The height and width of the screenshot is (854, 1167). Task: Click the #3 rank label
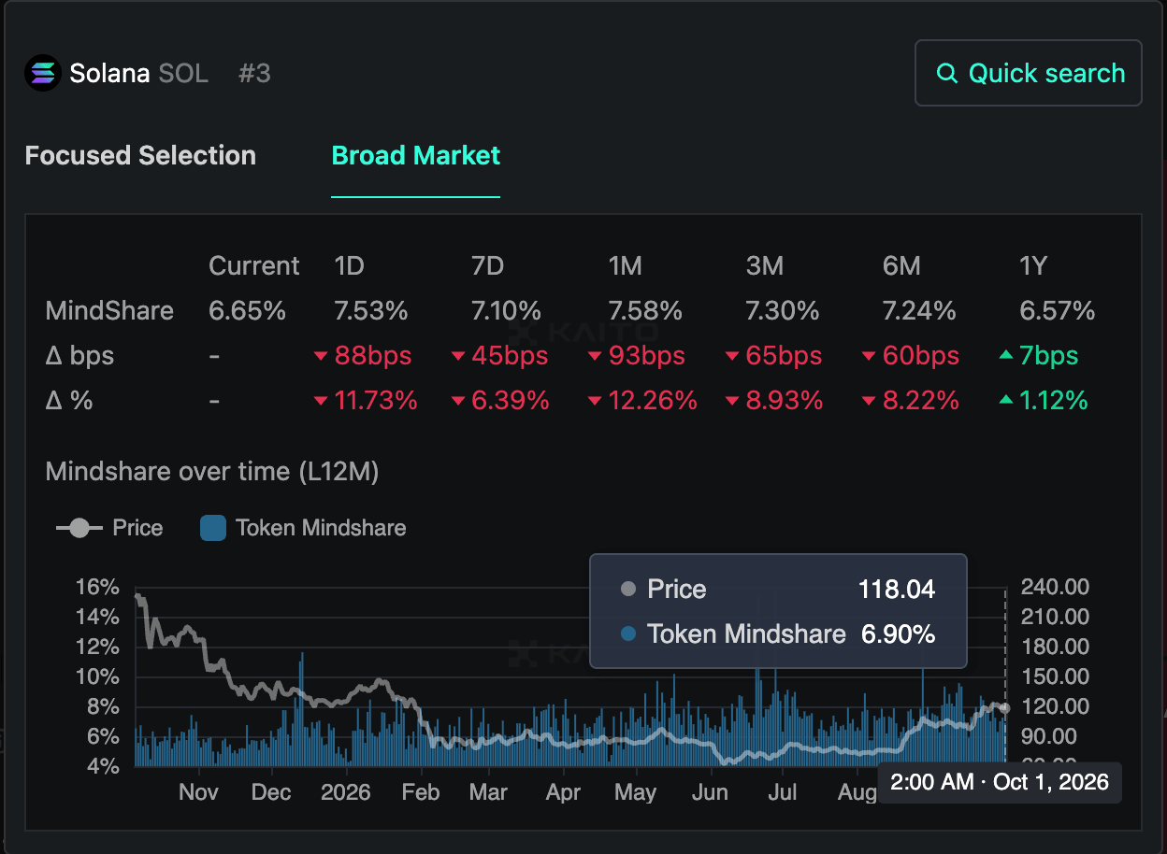254,73
